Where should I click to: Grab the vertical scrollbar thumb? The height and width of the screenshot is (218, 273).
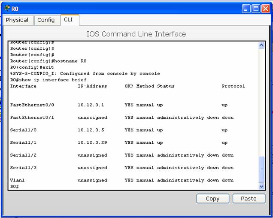click(262, 170)
